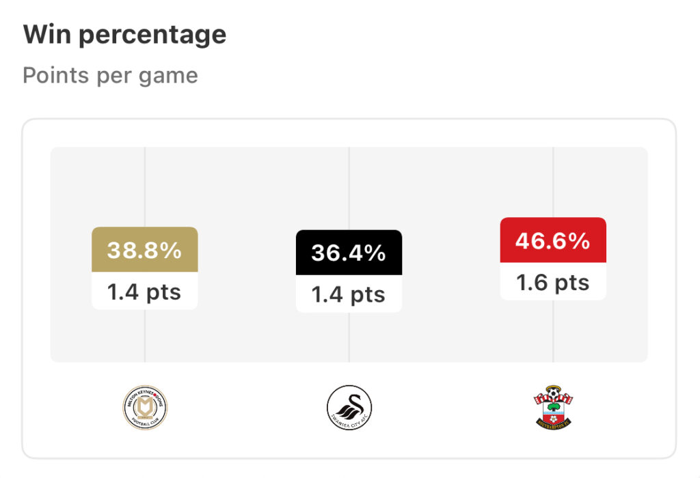Click the 1.4 pts label under 36.4%
The height and width of the screenshot is (478, 700).
tap(349, 295)
